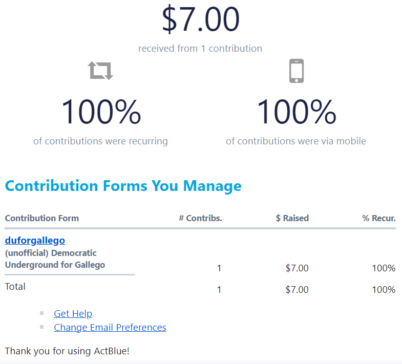Click the $ Raised column header
The height and width of the screenshot is (364, 402).
(292, 218)
